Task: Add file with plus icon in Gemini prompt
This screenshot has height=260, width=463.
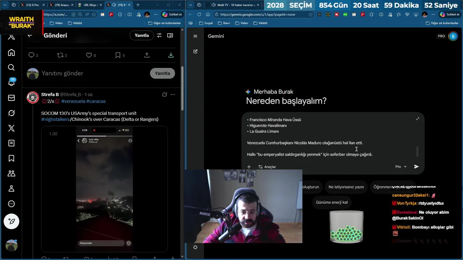Action: (x=249, y=167)
